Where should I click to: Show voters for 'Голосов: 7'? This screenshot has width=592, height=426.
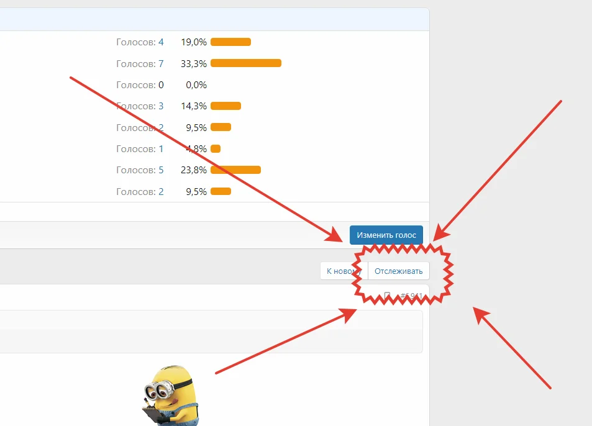[140, 63]
